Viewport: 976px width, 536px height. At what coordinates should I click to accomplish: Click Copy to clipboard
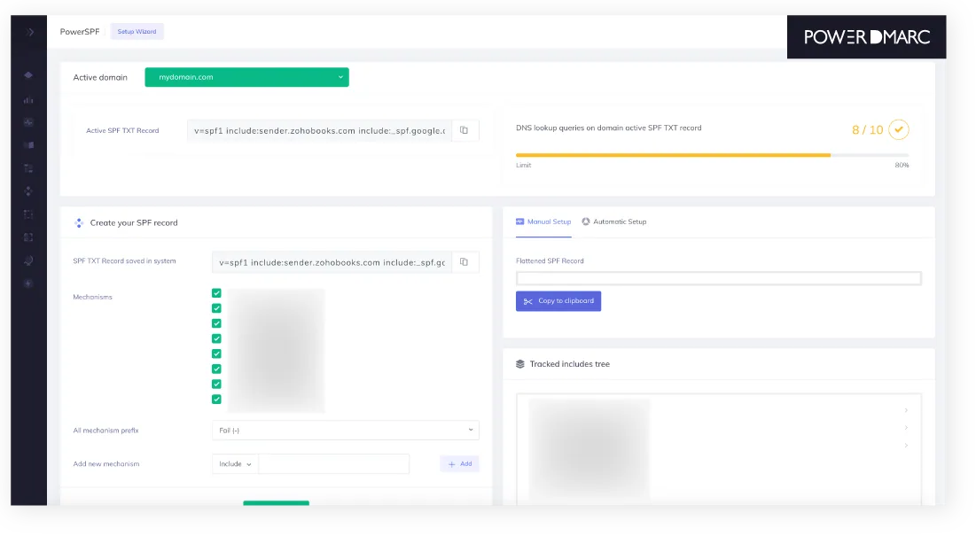click(558, 301)
